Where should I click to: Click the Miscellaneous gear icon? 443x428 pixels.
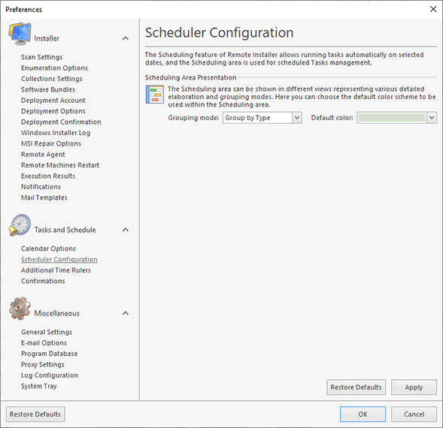[20, 309]
